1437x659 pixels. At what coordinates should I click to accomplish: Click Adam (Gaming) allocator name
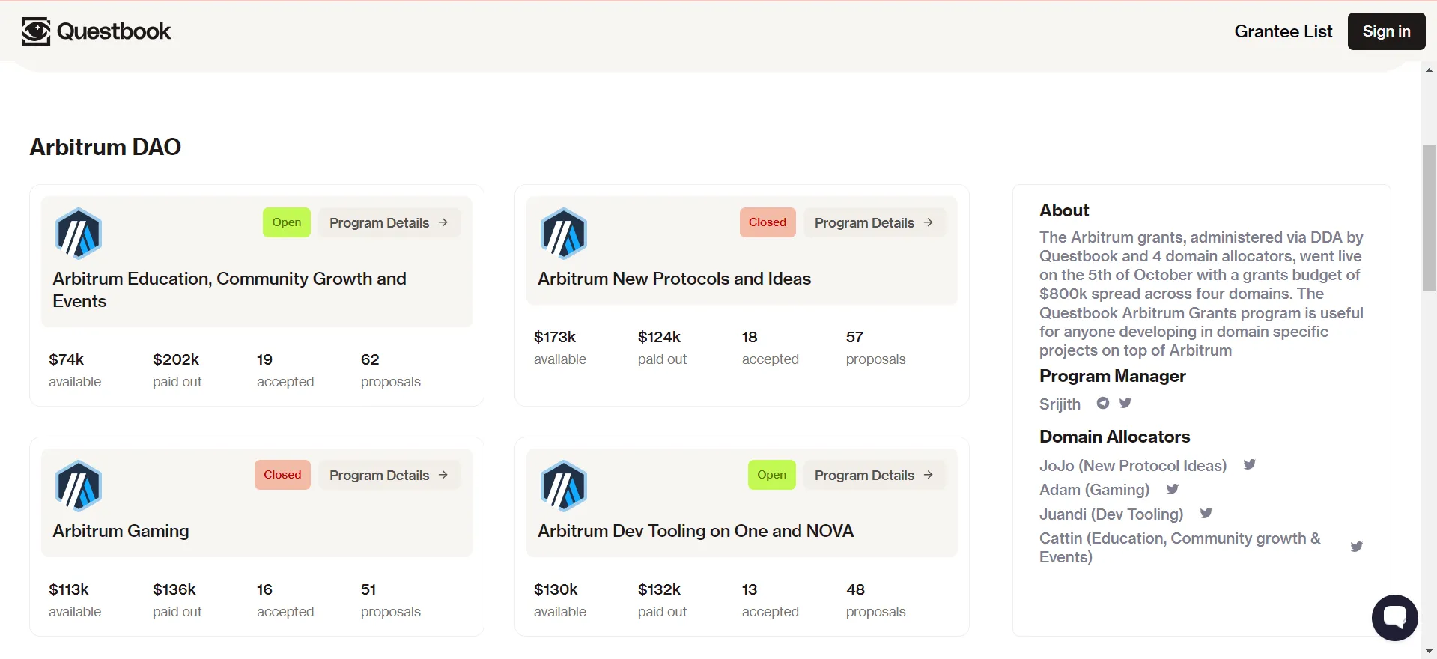pyautogui.click(x=1094, y=490)
